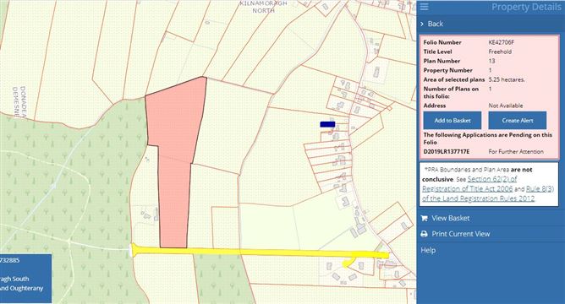The image size is (565, 304).
Task: Click the shopping cart icon beside View Basket
Action: [424, 218]
